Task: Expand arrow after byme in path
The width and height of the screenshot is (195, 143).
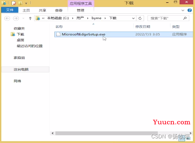Action: pyautogui.click(x=105, y=18)
